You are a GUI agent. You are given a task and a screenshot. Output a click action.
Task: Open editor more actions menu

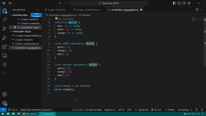click(202, 10)
